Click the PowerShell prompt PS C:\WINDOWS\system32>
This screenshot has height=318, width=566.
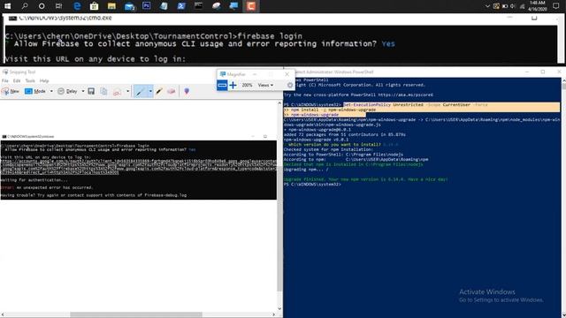pyautogui.click(x=312, y=185)
